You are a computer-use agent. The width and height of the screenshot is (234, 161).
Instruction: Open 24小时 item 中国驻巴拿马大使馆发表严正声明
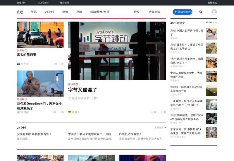[x=90, y=134]
